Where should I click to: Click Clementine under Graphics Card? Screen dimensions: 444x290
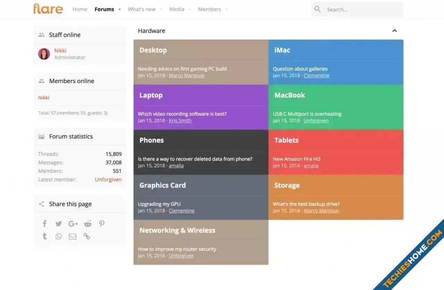[x=182, y=211]
